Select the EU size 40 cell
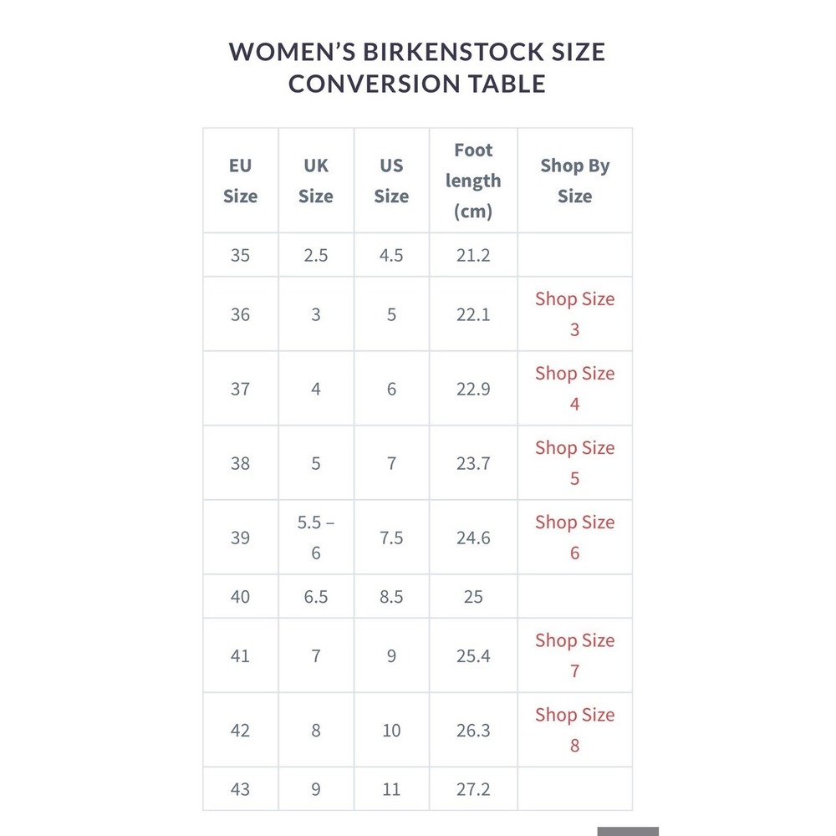The image size is (836, 836). (241, 597)
